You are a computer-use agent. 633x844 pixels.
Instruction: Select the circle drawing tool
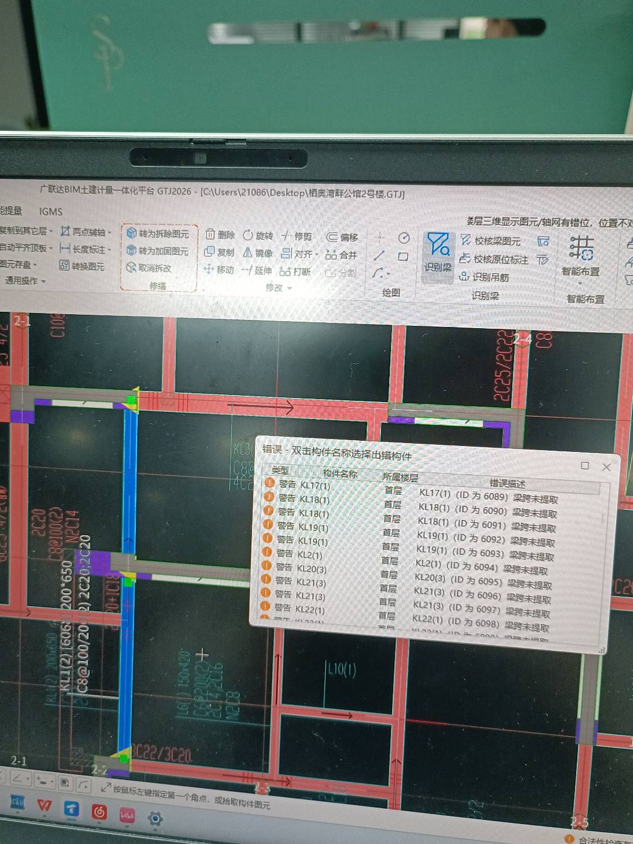coord(404,238)
